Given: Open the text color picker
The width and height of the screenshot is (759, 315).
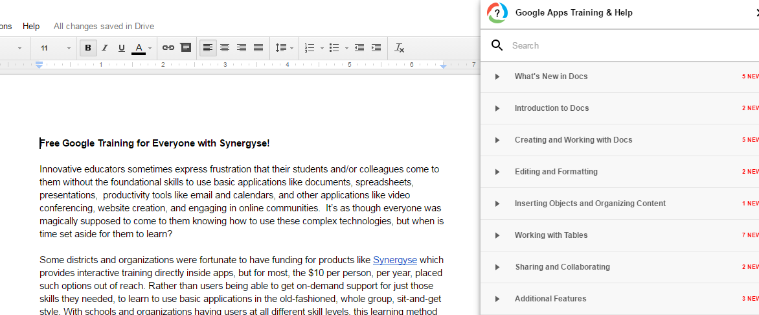Looking at the screenshot, I should (139, 48).
